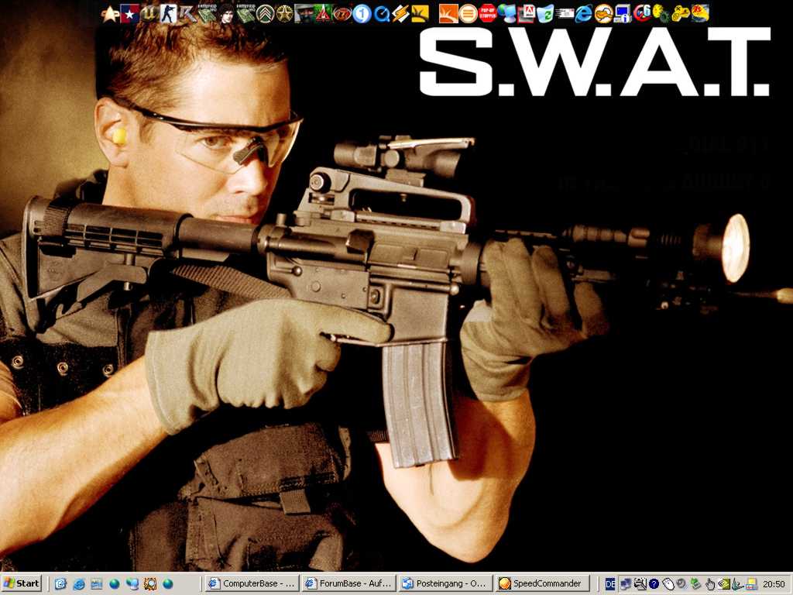Launch Winamp from the top bar
This screenshot has height=595, width=793.
400,14
